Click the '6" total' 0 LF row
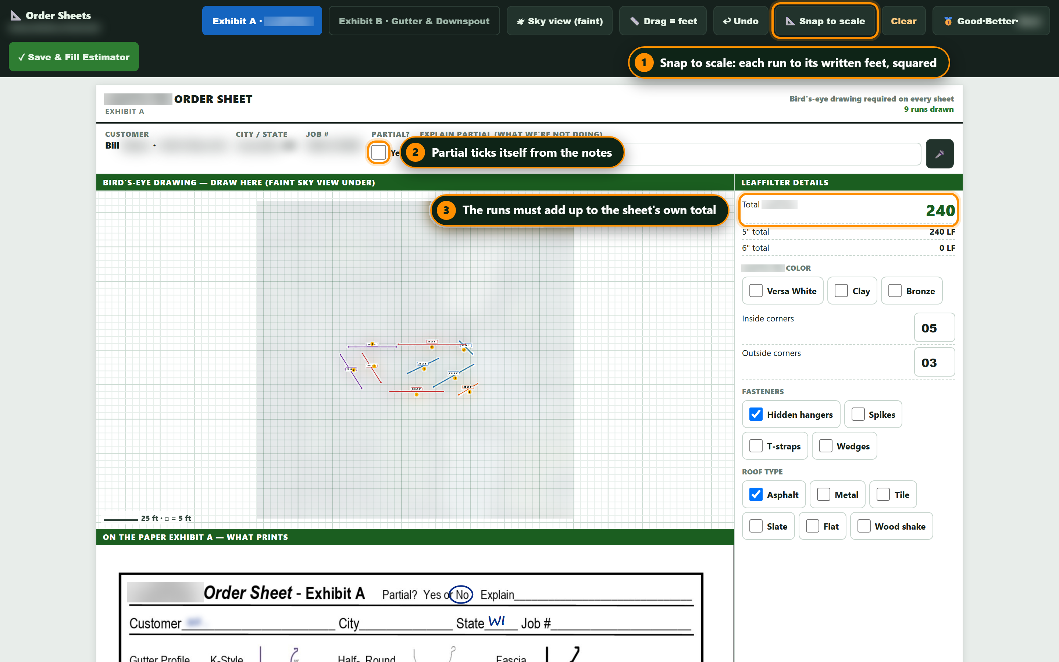The height and width of the screenshot is (662, 1059). [848, 248]
